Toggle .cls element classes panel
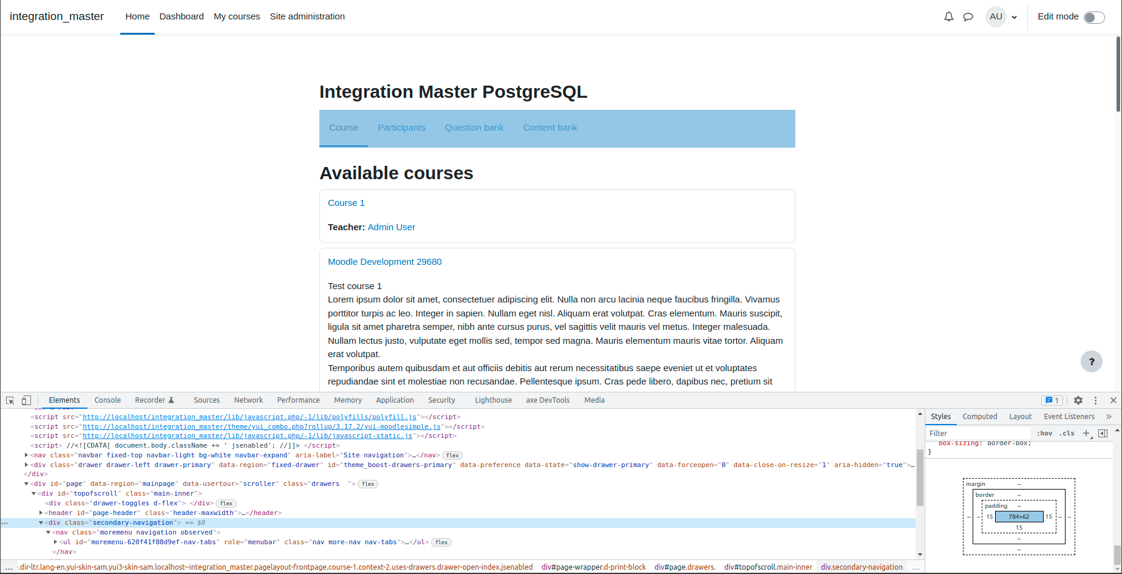This screenshot has width=1122, height=574. 1067,433
